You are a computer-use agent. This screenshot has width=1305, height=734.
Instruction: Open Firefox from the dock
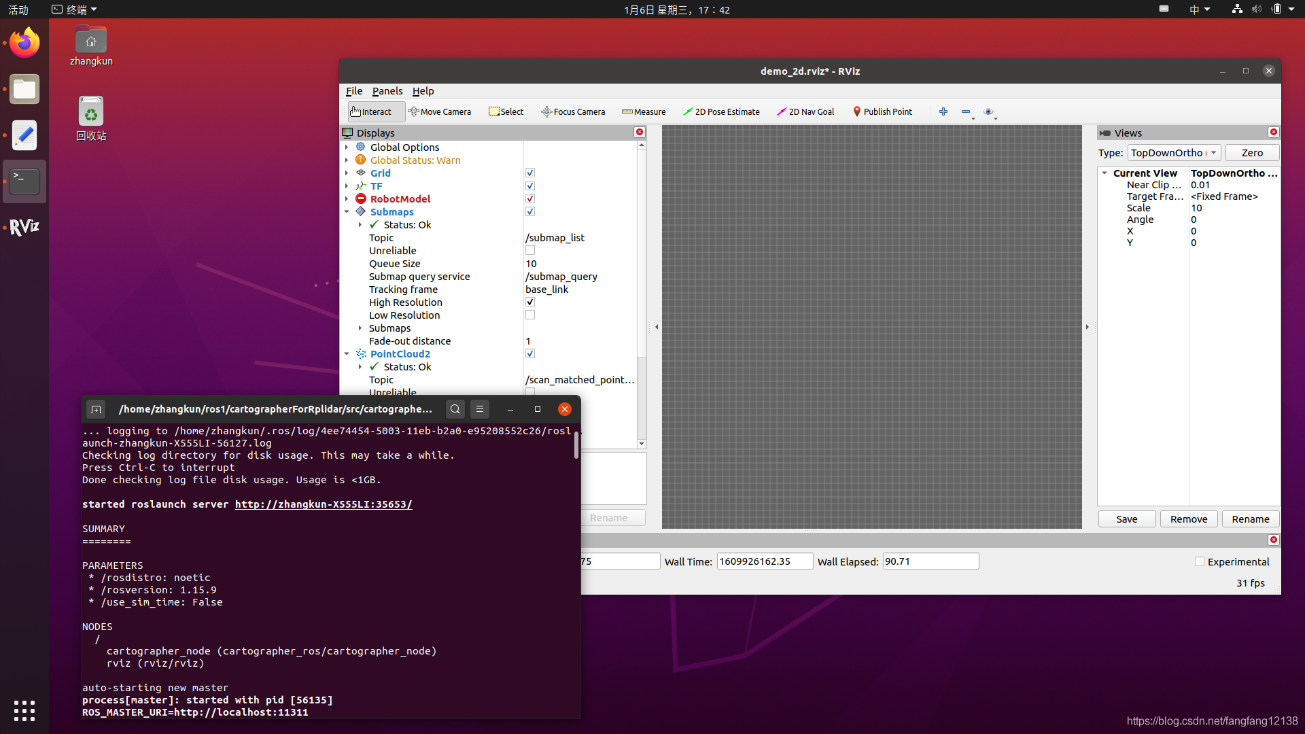[24, 43]
